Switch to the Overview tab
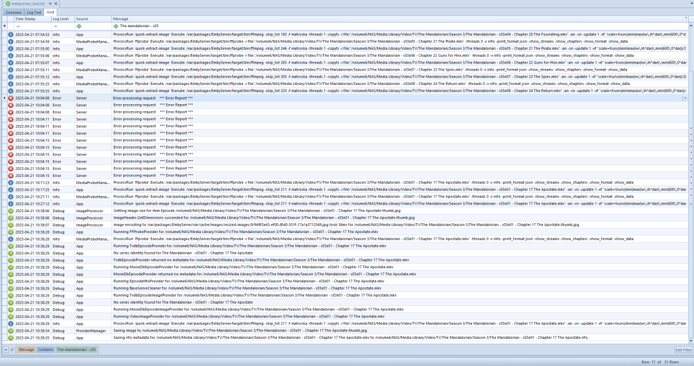 click(14, 12)
